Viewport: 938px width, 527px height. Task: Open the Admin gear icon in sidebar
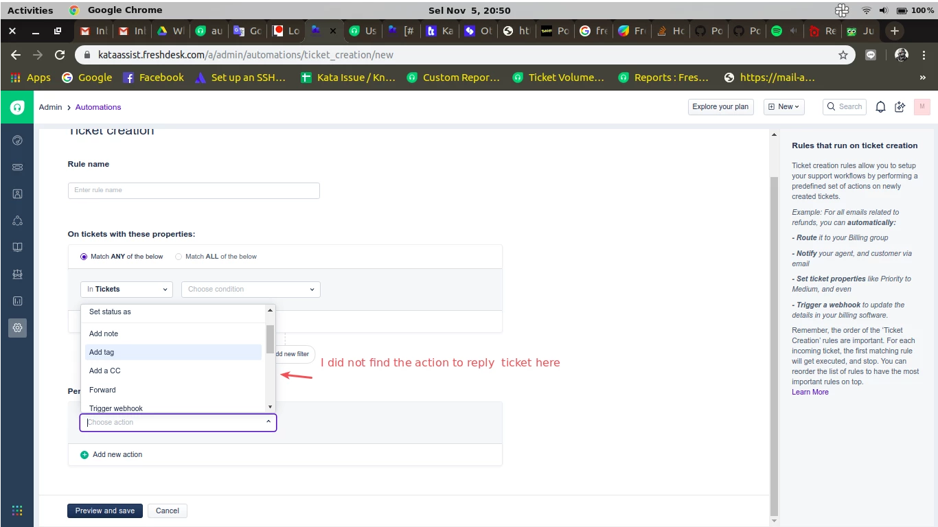[x=18, y=327]
